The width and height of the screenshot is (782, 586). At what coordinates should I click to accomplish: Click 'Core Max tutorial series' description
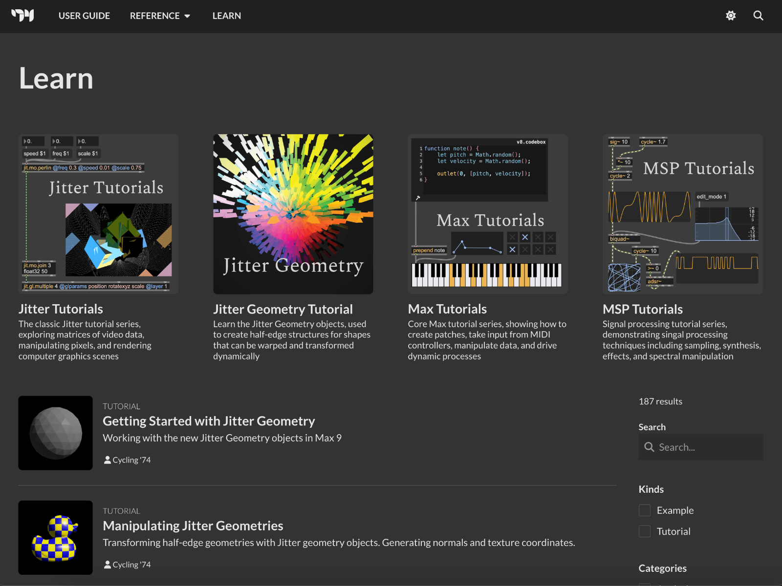pos(487,340)
